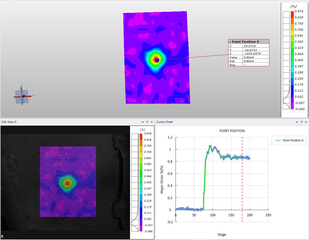Viewport: 309px width, 240px height.
Task: Select the Curve Chart panel title
Action: (165, 122)
